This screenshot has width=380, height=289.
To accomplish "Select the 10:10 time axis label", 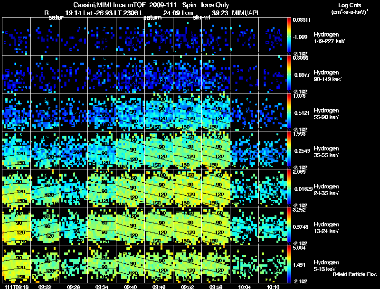I will (273, 287).
